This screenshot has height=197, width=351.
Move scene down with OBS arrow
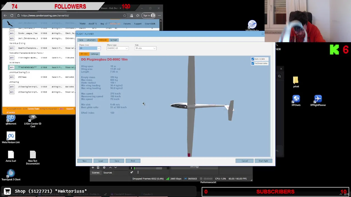pyautogui.click(x=115, y=167)
